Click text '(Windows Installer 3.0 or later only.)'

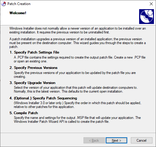[x=77, y=105]
